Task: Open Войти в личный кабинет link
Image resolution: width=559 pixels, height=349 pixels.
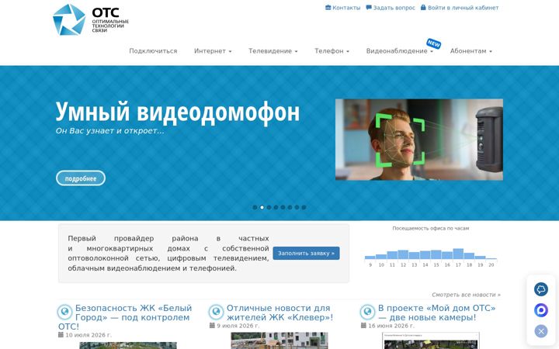Action: point(463,8)
